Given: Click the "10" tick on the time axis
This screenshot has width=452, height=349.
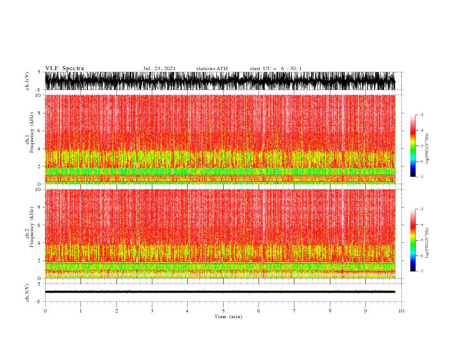Looking at the screenshot, I should pyautogui.click(x=401, y=311).
